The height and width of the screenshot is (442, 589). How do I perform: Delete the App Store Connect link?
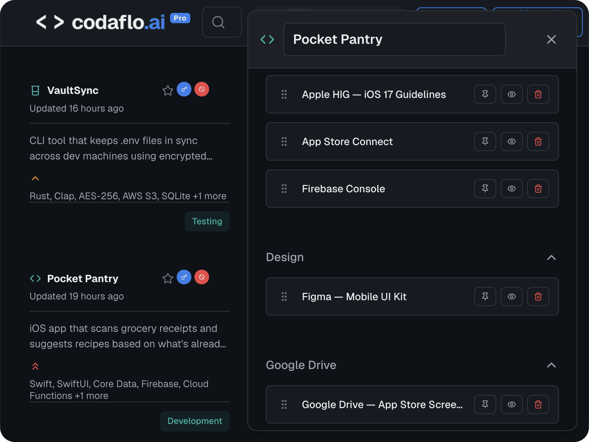point(538,141)
